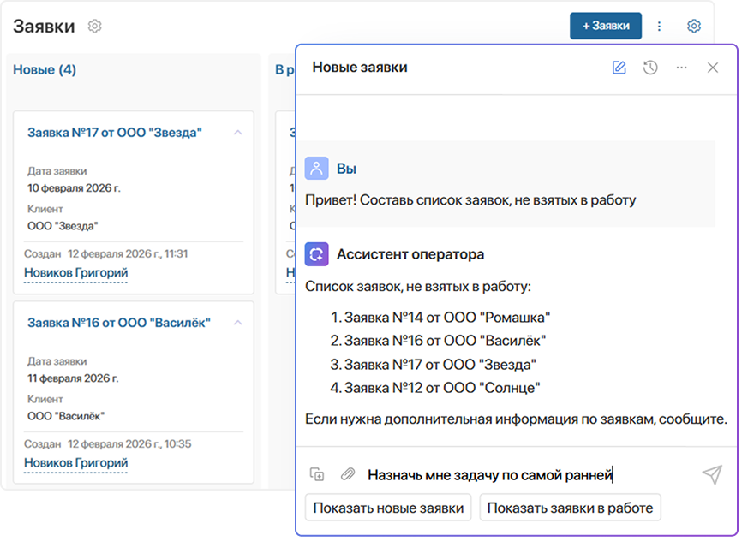Click client value ООО "Звезда" in card
The image size is (754, 559).
point(63,226)
